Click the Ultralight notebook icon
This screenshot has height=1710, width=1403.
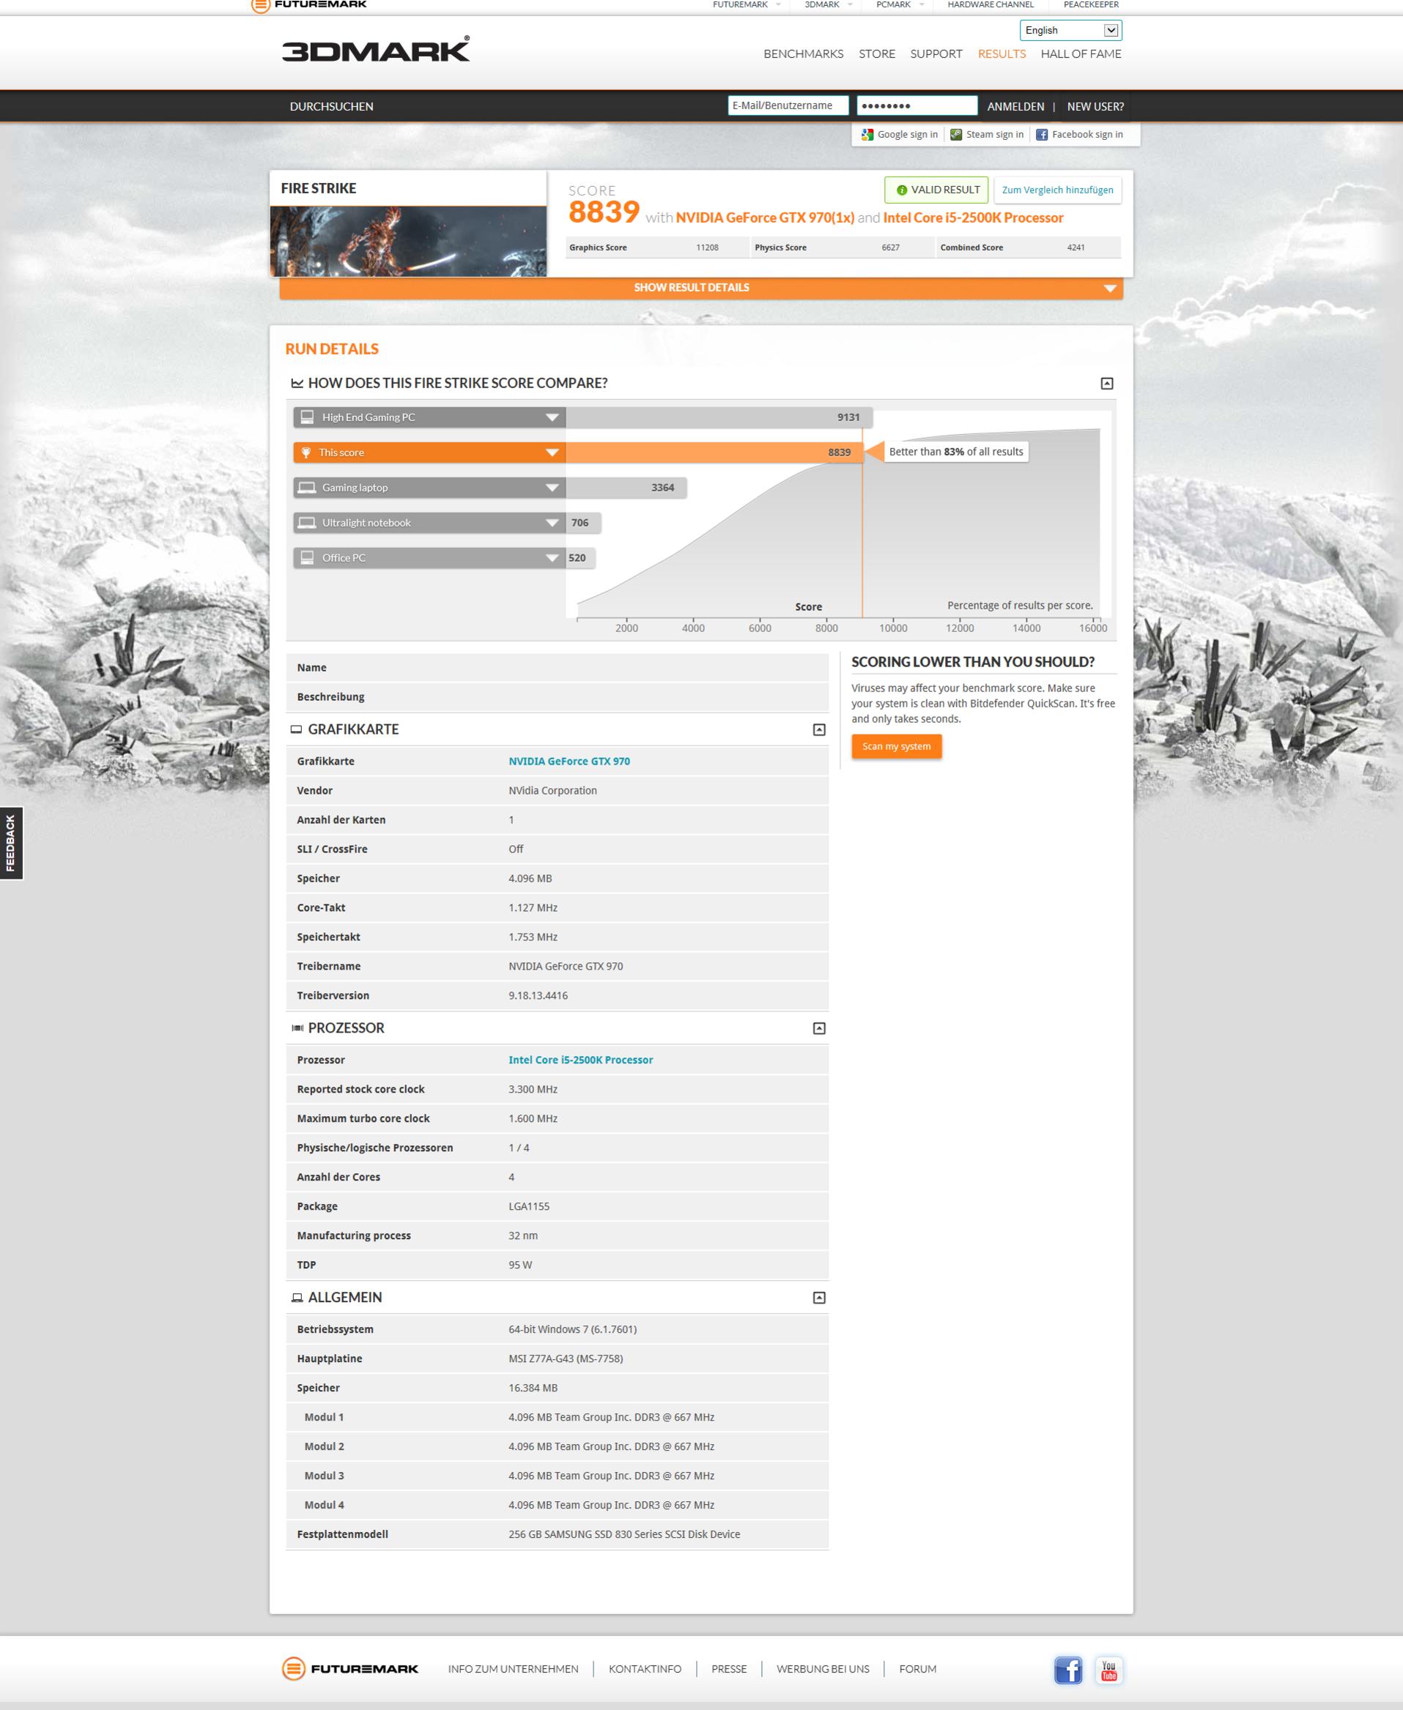307,523
